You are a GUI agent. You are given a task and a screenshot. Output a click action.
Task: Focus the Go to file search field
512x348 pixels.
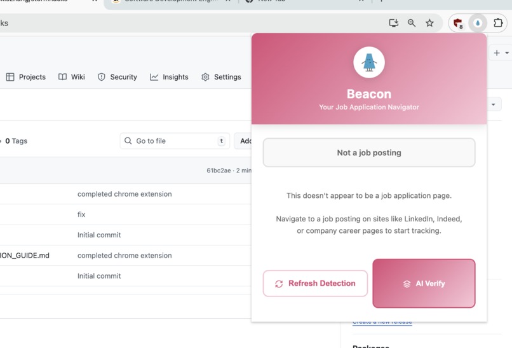pos(175,141)
